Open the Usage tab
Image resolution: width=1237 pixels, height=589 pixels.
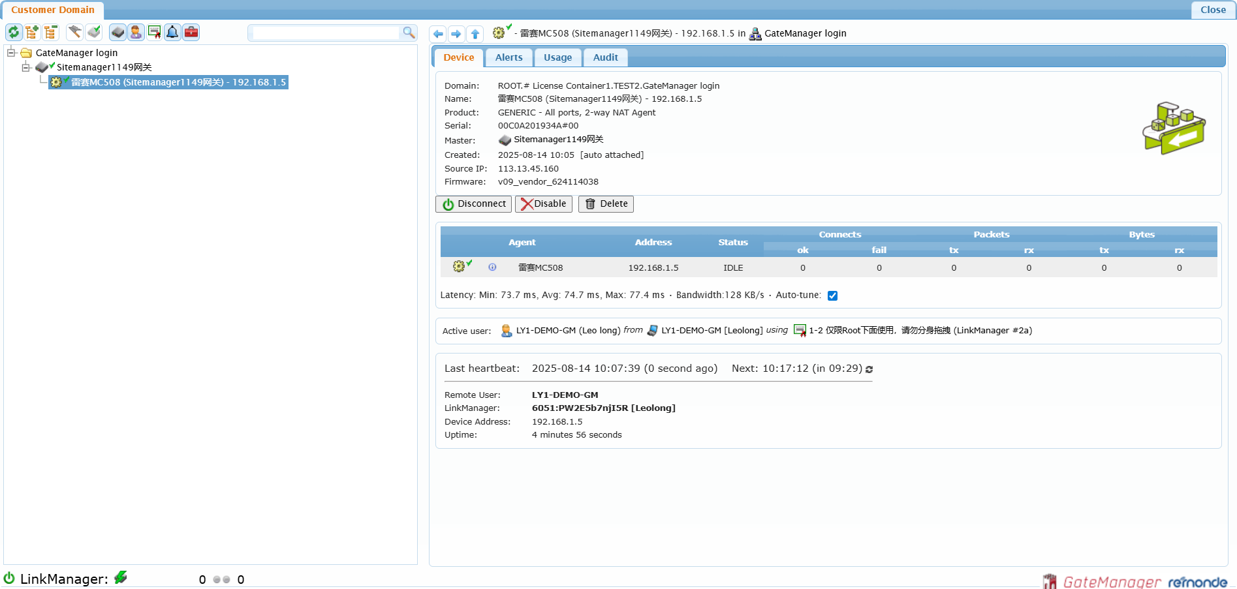click(x=557, y=57)
